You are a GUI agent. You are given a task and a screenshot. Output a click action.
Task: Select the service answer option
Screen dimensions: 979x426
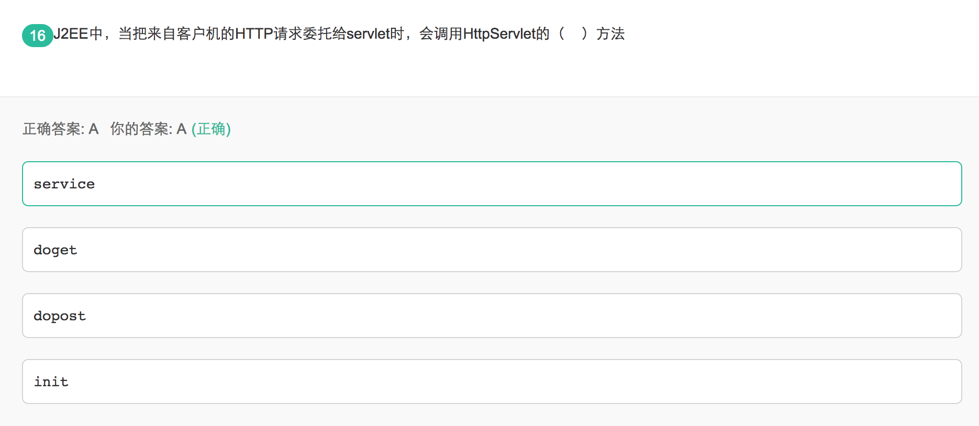pyautogui.click(x=492, y=184)
